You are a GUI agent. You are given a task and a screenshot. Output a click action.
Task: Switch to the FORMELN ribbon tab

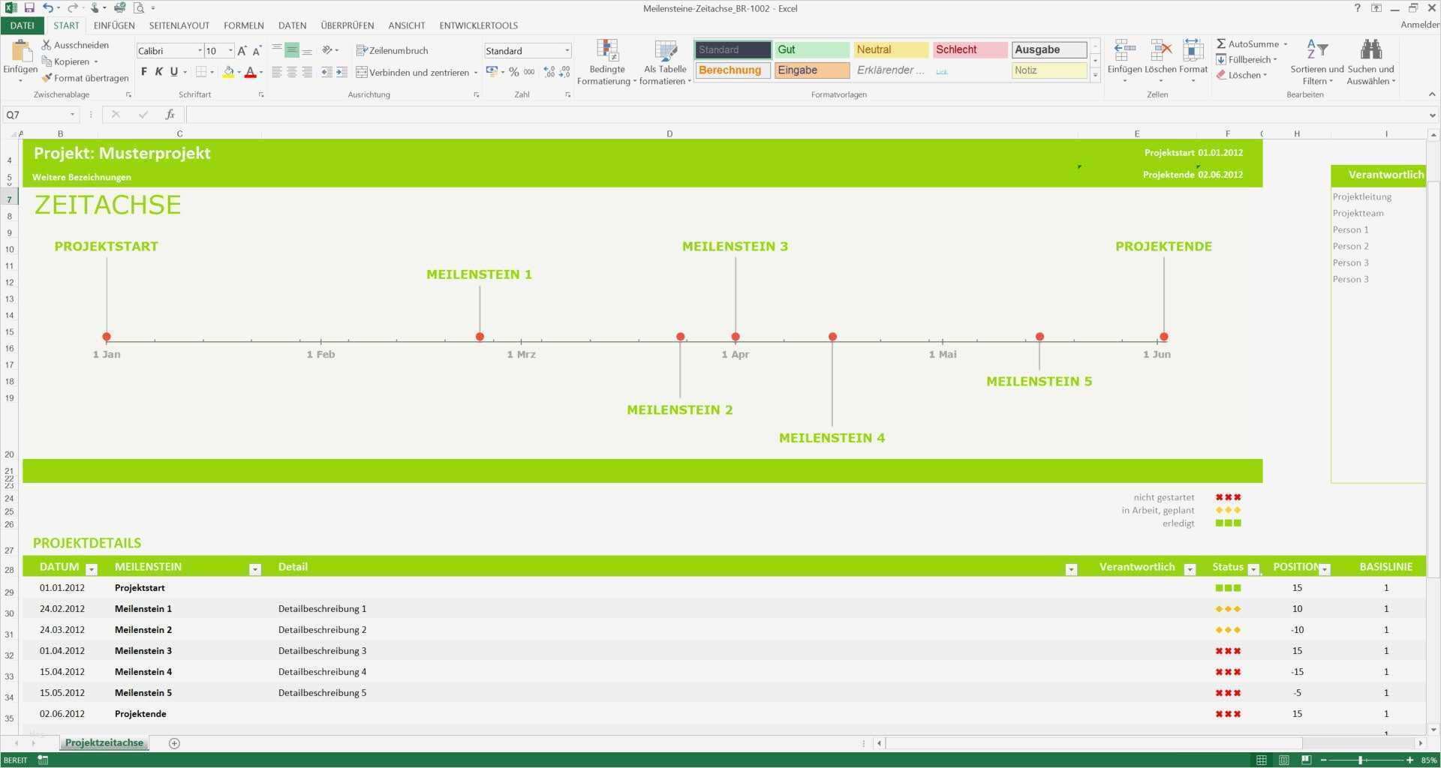pyautogui.click(x=243, y=25)
